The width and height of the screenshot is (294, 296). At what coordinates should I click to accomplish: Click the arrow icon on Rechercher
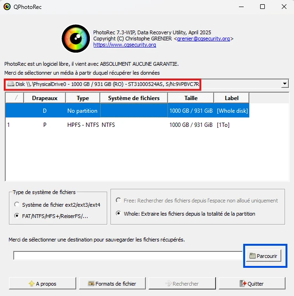pos(168,283)
